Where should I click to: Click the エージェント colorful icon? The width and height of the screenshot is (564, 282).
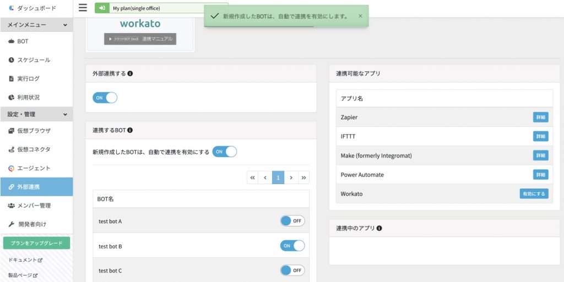click(11, 168)
